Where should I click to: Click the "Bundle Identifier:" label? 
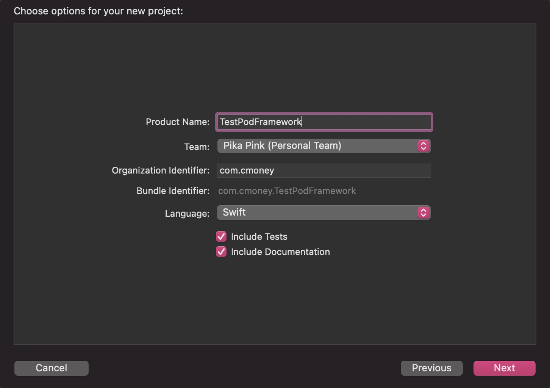coord(173,191)
